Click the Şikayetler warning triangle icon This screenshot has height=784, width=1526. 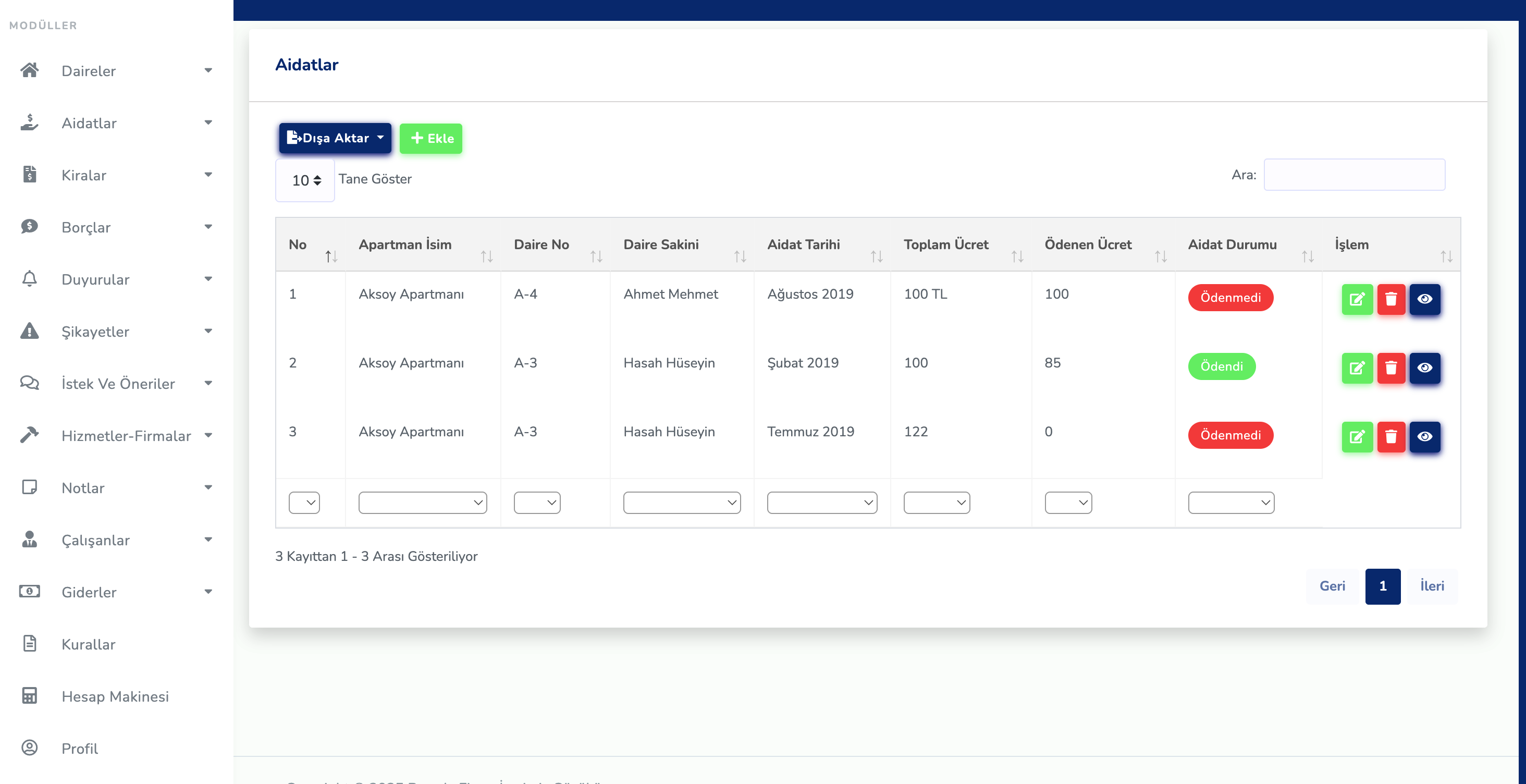(x=29, y=331)
